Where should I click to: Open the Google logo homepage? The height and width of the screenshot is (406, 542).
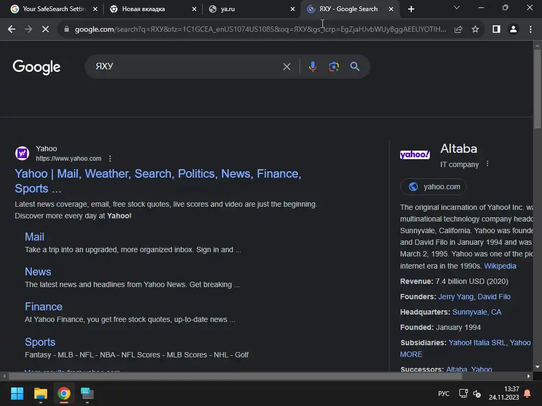click(37, 67)
